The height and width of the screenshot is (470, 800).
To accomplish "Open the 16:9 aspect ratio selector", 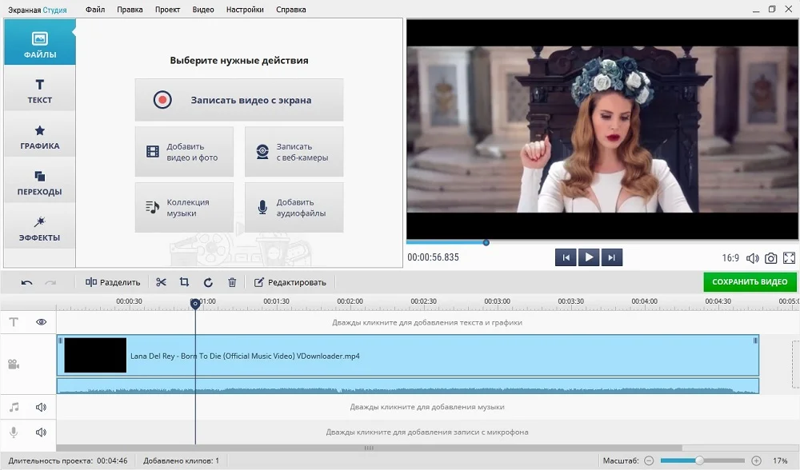I will click(730, 258).
